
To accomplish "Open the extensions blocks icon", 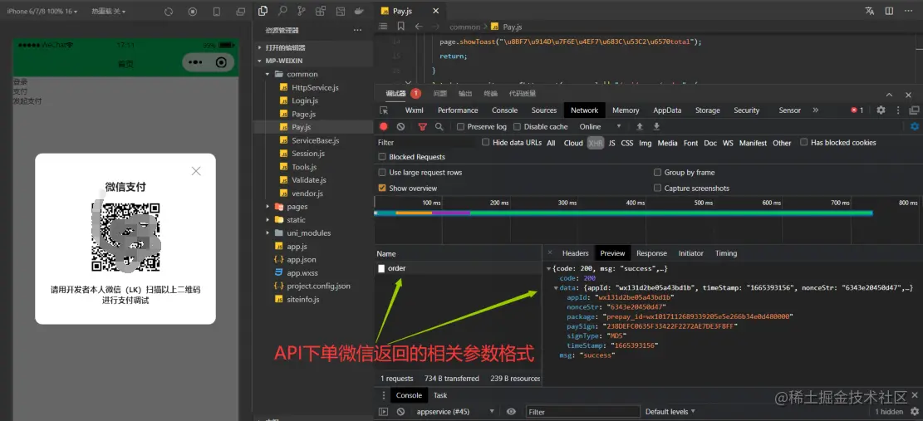I will point(320,11).
